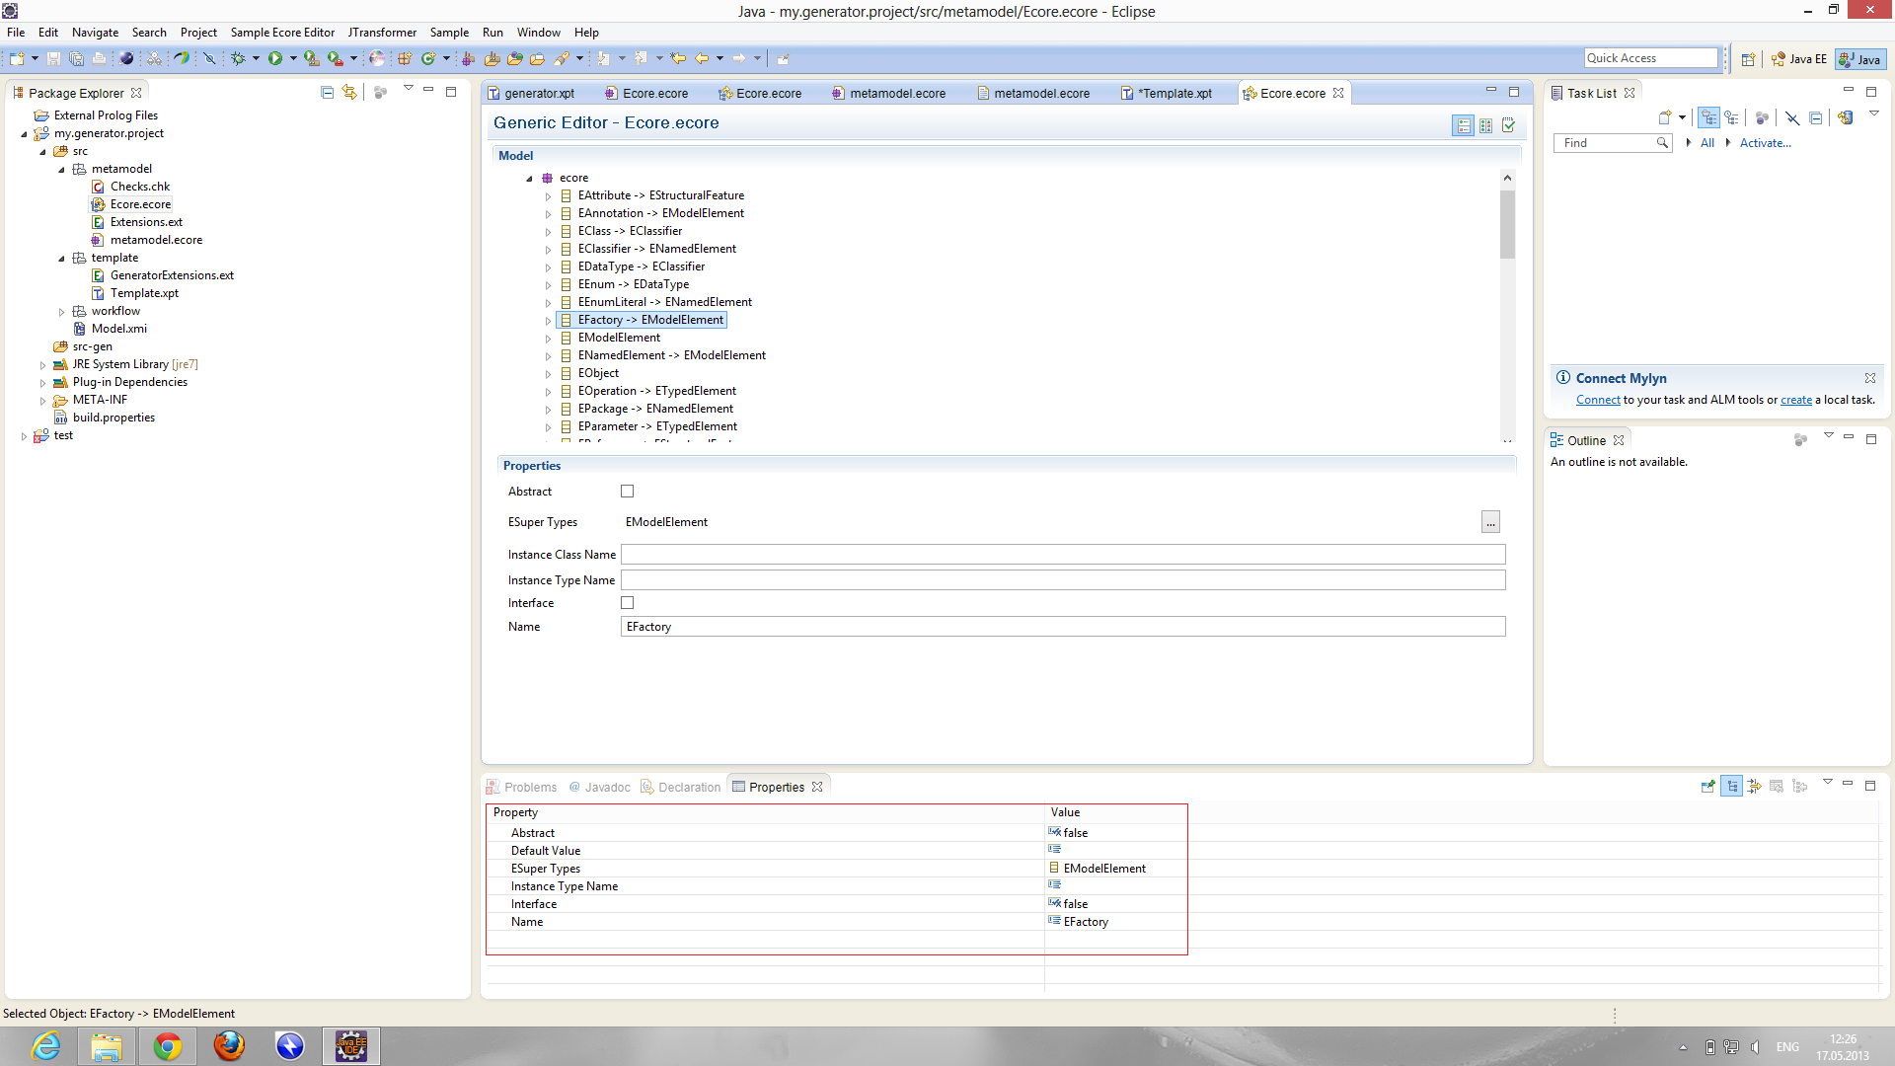Click the Save toolbar icon

coord(53,59)
